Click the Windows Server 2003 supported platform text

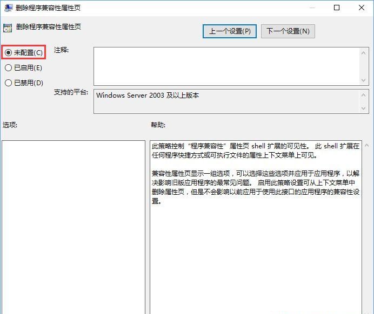coord(148,95)
